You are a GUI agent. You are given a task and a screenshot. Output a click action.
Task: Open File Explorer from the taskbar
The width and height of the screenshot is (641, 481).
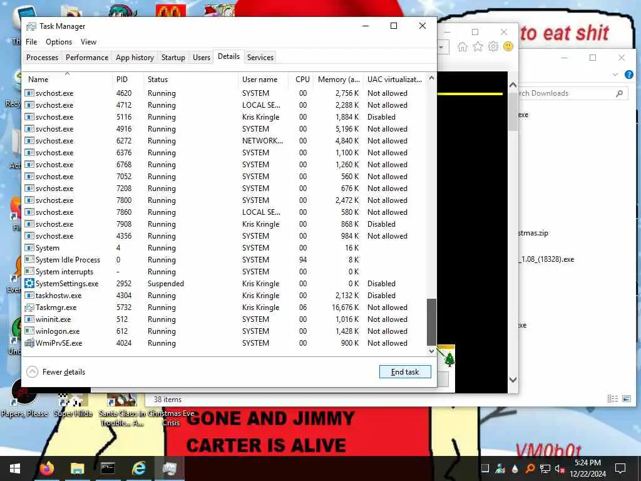pyautogui.click(x=77, y=468)
